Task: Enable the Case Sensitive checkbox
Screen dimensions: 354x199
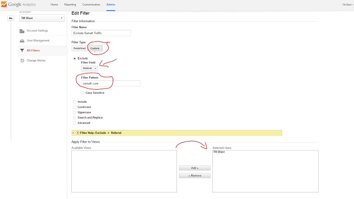Action: point(82,93)
